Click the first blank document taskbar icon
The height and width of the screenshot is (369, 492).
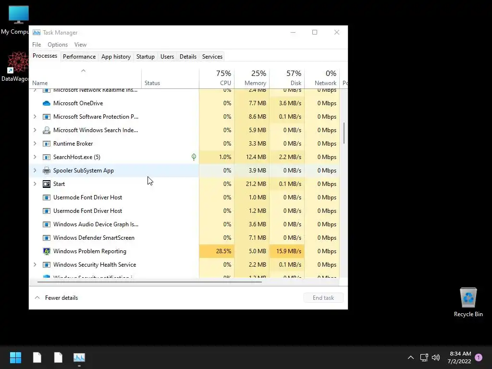[x=37, y=357]
